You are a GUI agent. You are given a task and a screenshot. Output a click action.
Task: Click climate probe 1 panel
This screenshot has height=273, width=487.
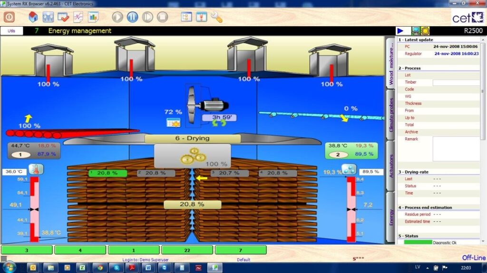34,150
